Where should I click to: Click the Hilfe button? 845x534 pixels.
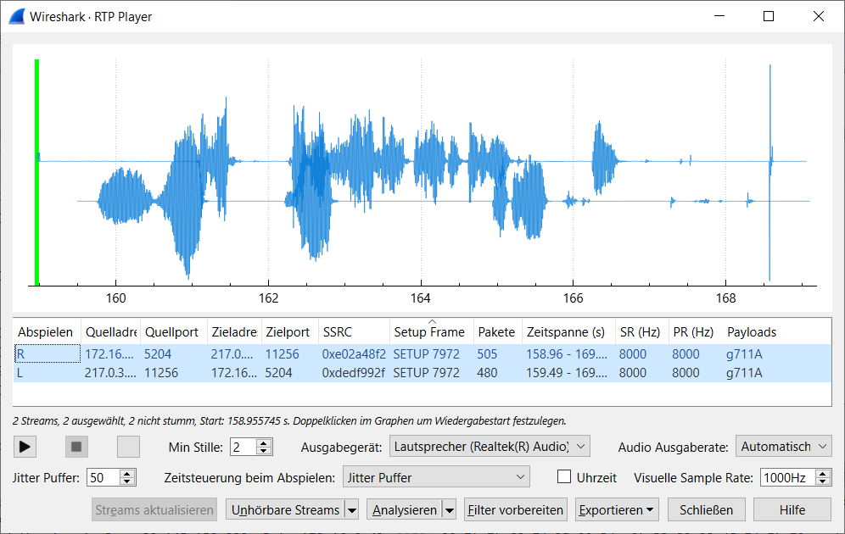[x=792, y=509]
